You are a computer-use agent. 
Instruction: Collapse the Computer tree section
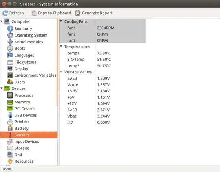pyautogui.click(x=2, y=21)
